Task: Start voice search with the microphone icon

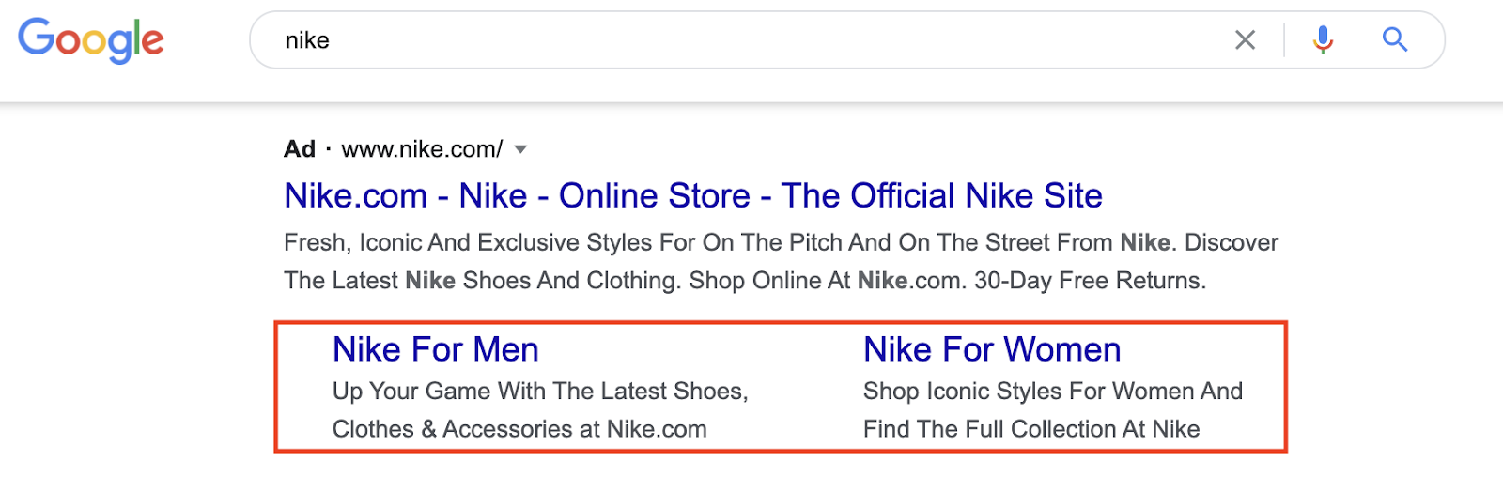Action: point(1323,39)
